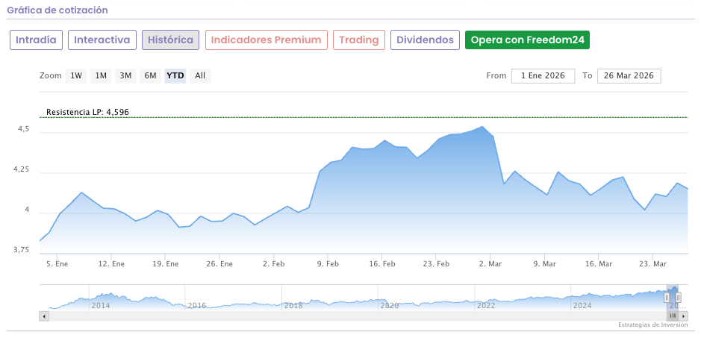Image resolution: width=701 pixels, height=338 pixels.
Task: Click the Opera con Freedom24 button
Action: pyautogui.click(x=527, y=40)
